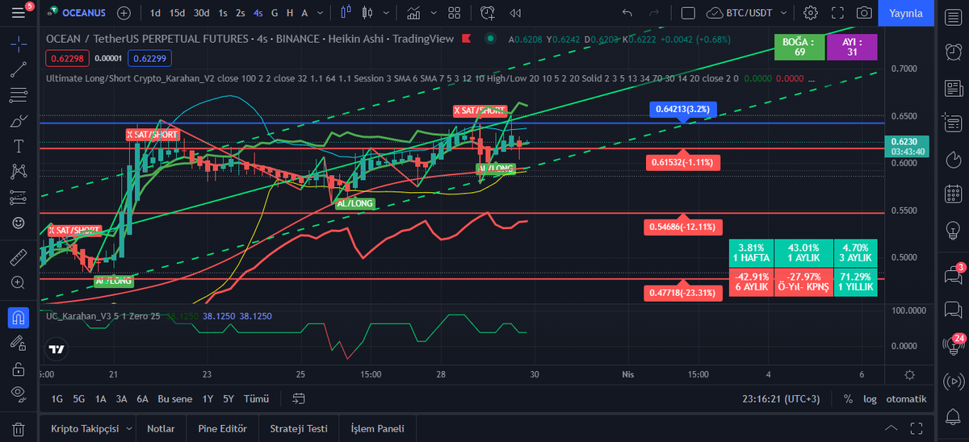Open the Indicators chart icon

tap(414, 13)
